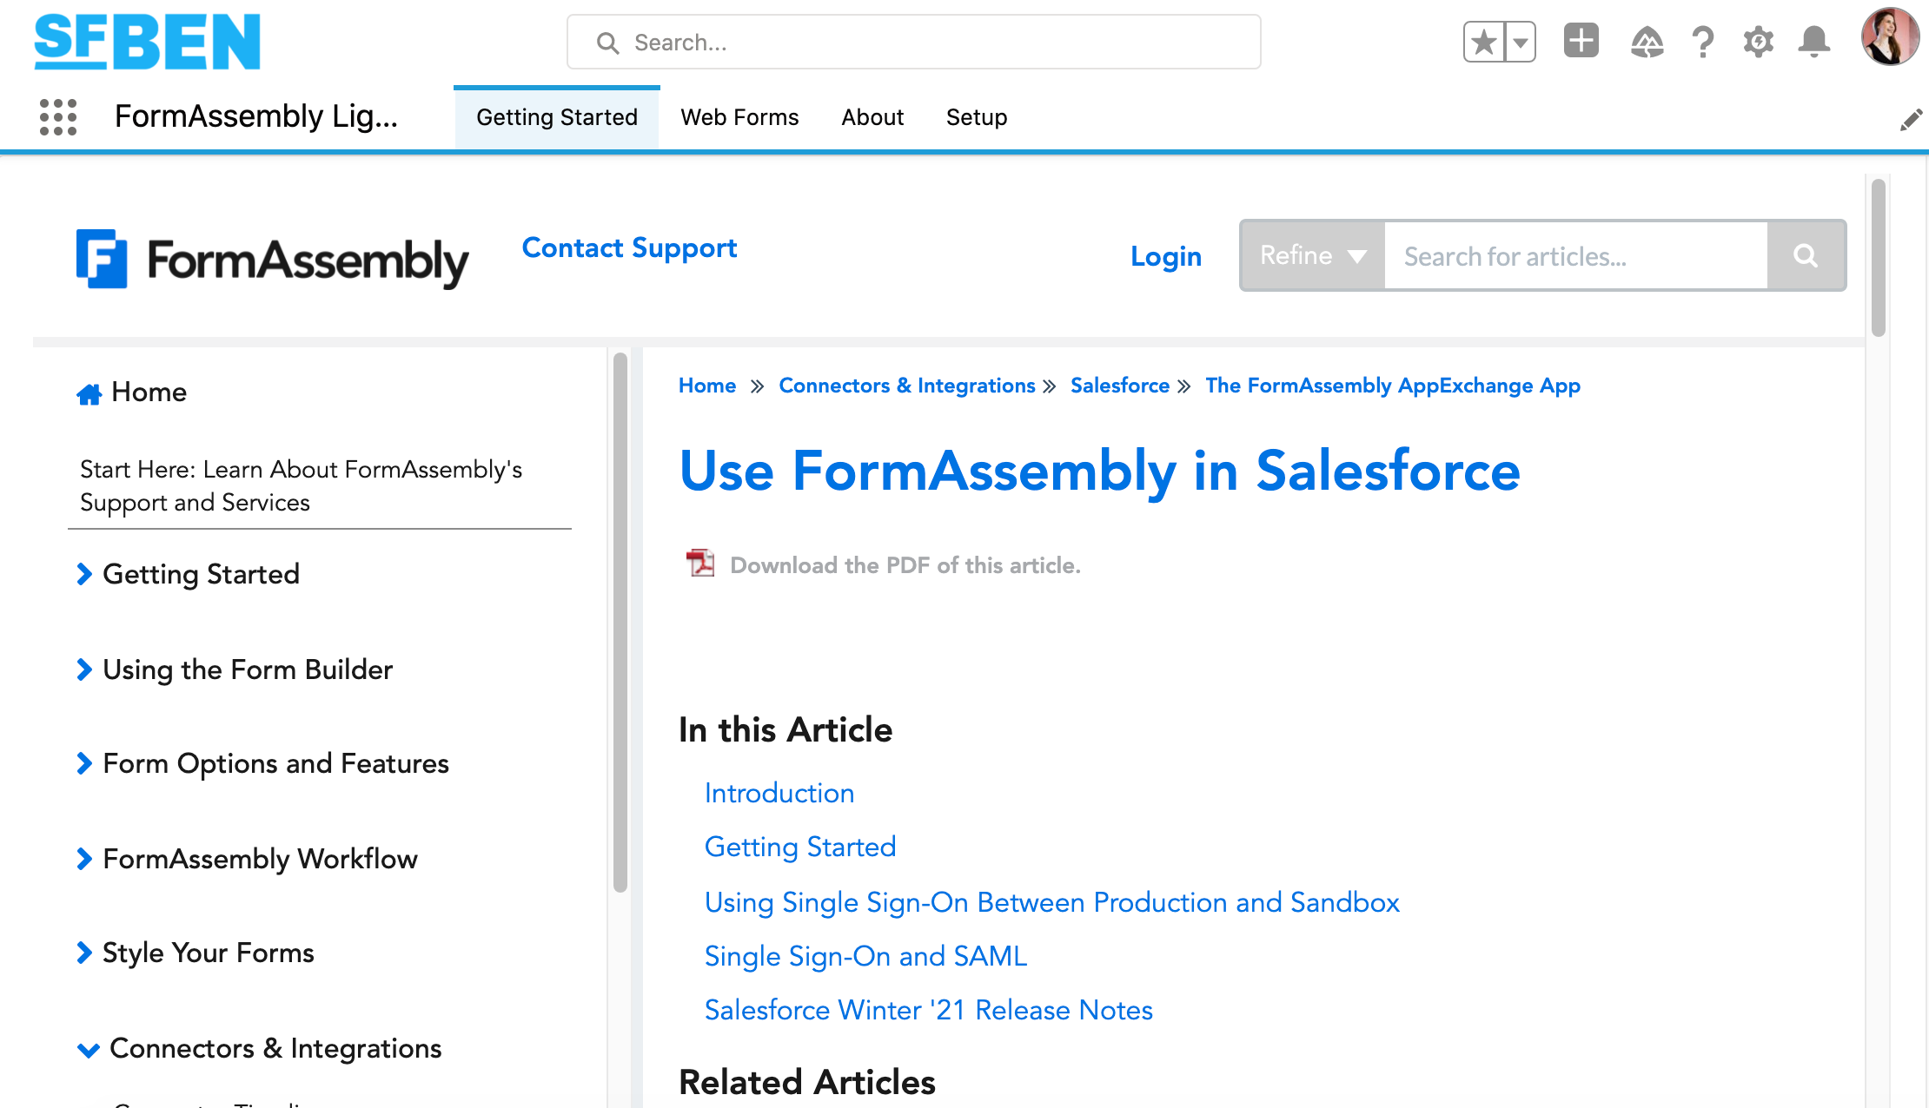
Task: Switch to the Web Forms tab
Action: coord(739,117)
